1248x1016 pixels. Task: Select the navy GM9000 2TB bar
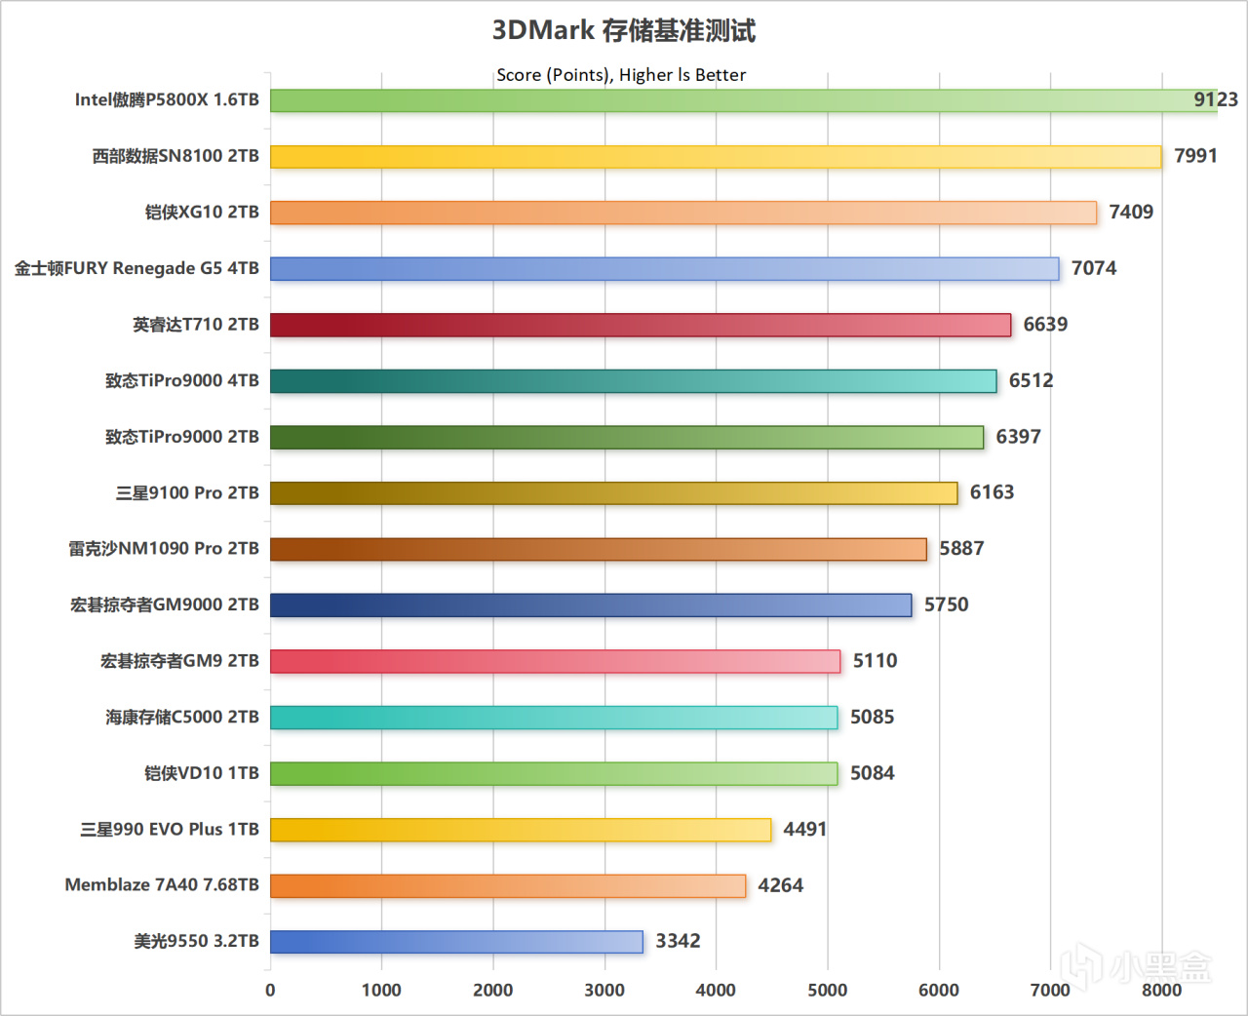[x=591, y=606]
